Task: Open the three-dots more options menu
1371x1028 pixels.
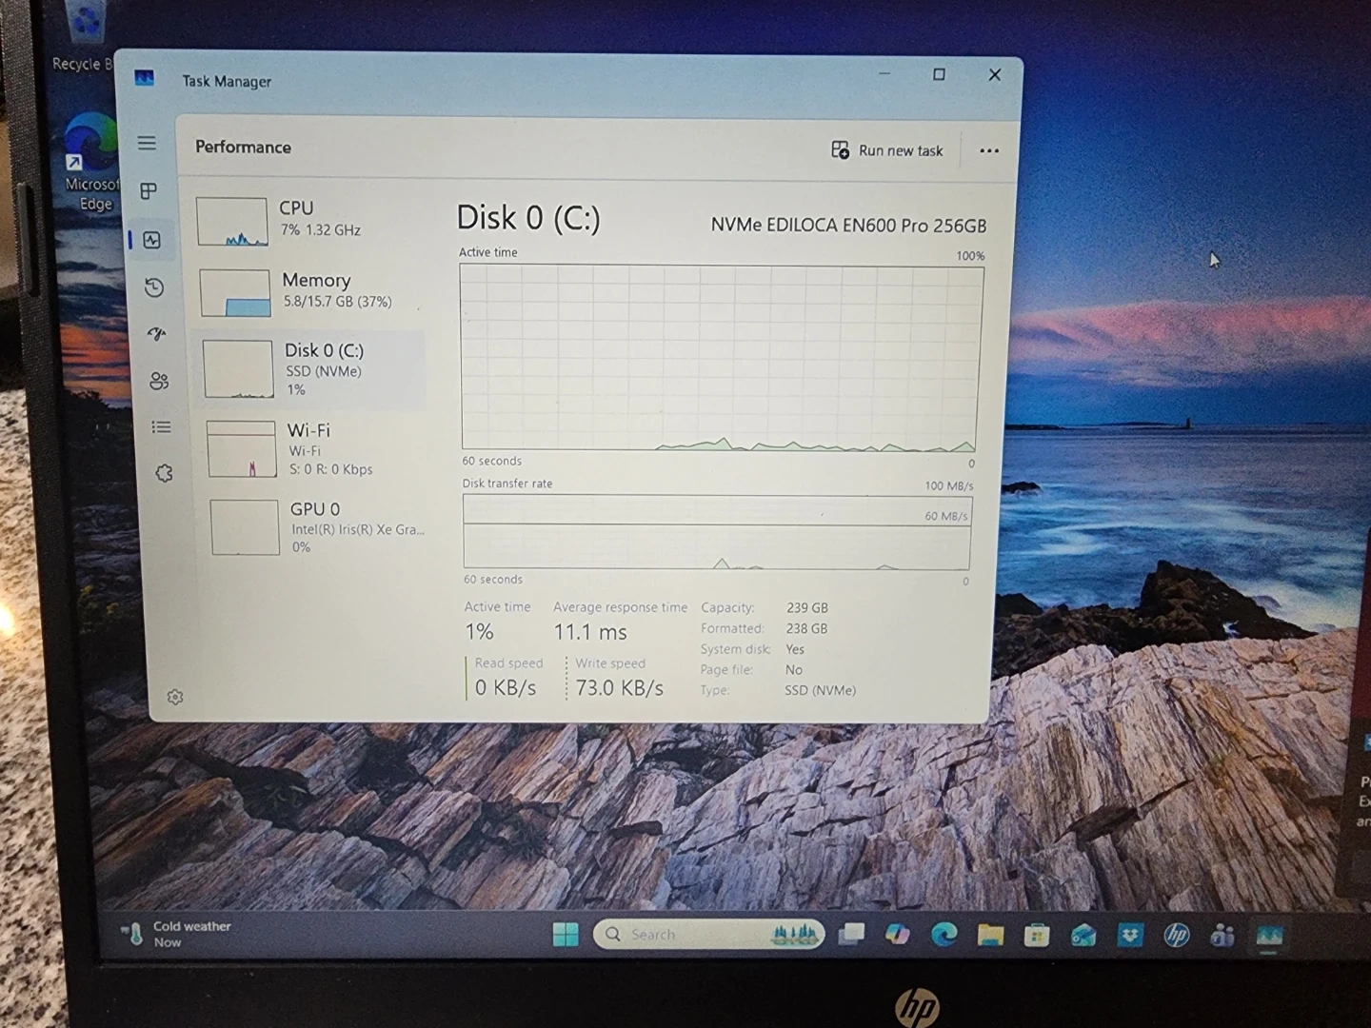Action: (x=989, y=150)
